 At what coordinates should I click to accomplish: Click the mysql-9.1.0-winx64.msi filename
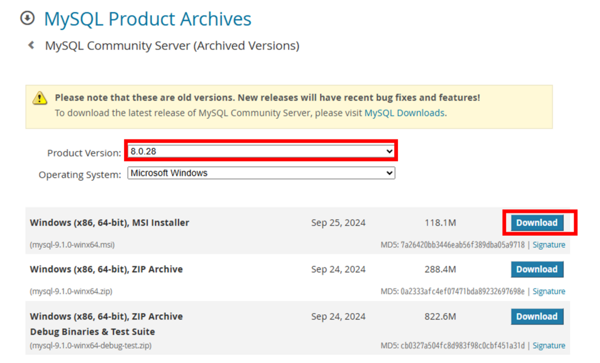pos(68,245)
